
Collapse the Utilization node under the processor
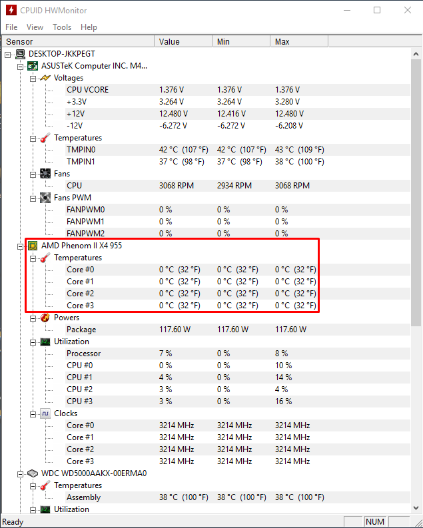point(33,342)
